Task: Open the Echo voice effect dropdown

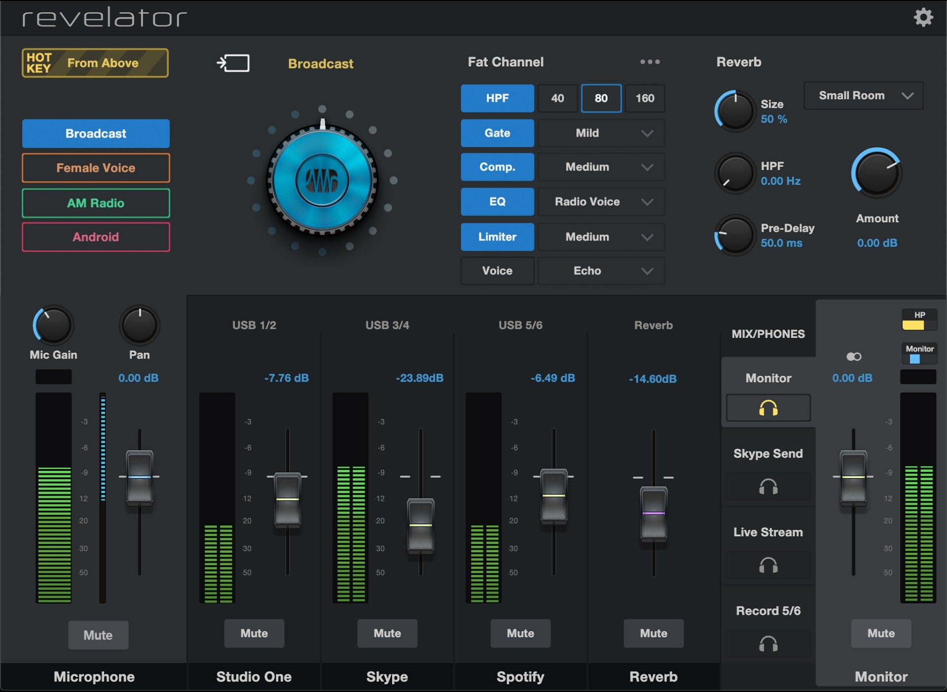Action: click(601, 271)
